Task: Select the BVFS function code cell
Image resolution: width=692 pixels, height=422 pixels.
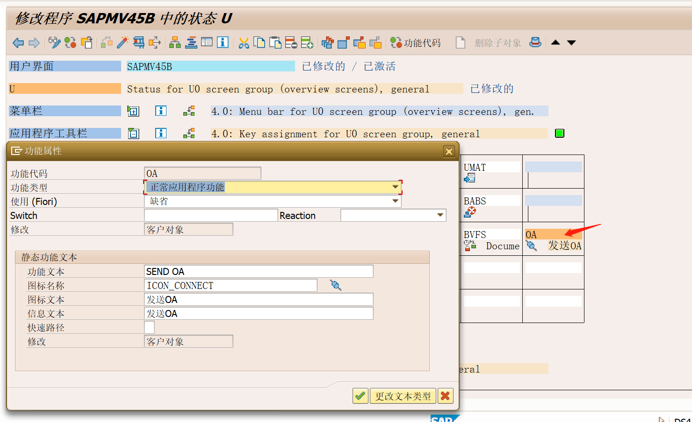Action: pyautogui.click(x=491, y=234)
